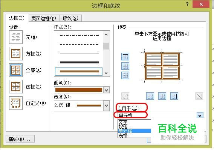Click the diagonal-down border button
214x153 pixels.
(x=199, y=96)
